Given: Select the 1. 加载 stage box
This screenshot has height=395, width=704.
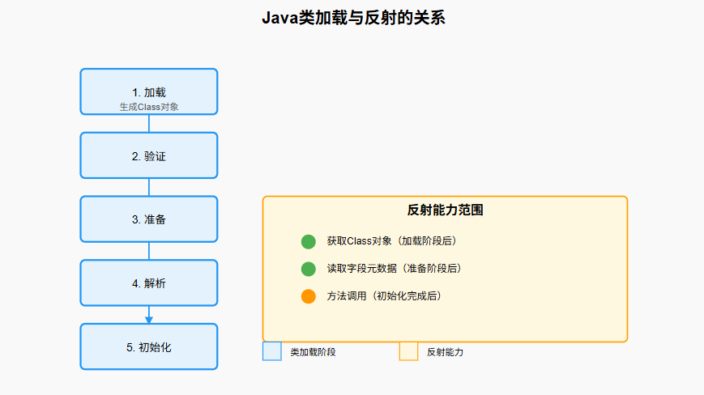Looking at the screenshot, I should [149, 91].
